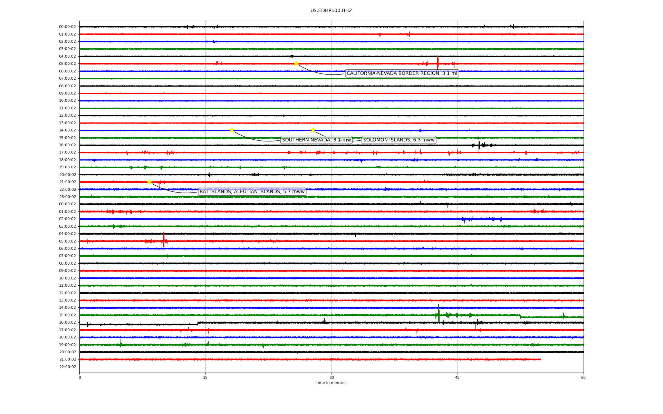Click the first 00:00:02 row label at top

pyautogui.click(x=67, y=27)
